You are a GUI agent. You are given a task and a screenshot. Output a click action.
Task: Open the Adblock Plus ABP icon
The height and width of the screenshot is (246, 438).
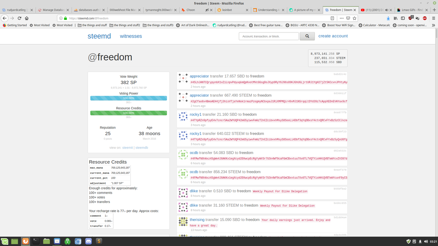pyautogui.click(x=425, y=18)
